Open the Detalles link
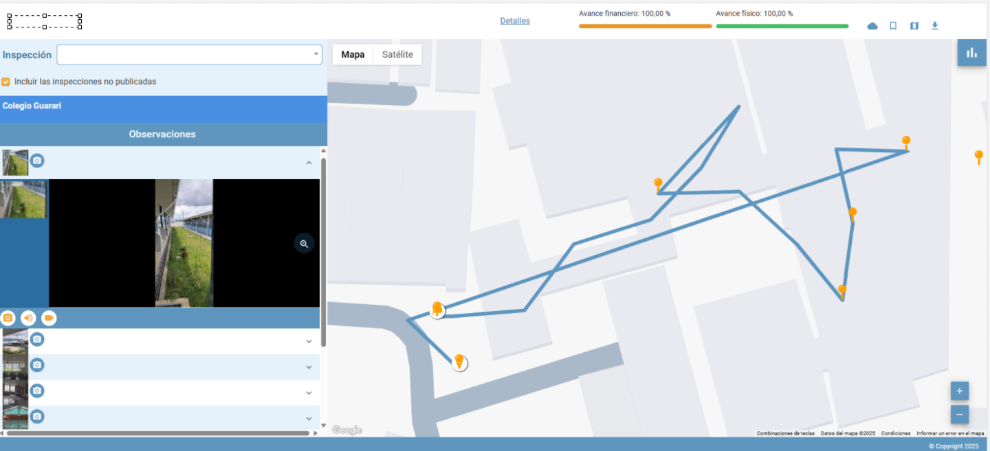 coord(515,21)
